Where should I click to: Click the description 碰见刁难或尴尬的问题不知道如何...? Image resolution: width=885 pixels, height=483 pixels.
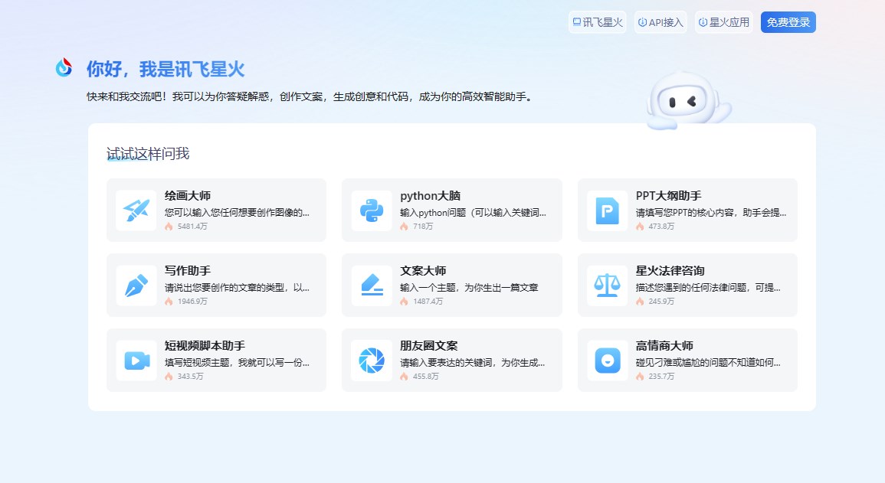click(708, 362)
